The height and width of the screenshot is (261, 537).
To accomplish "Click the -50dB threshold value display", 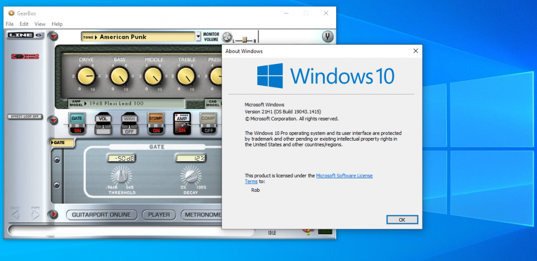I will [121, 158].
